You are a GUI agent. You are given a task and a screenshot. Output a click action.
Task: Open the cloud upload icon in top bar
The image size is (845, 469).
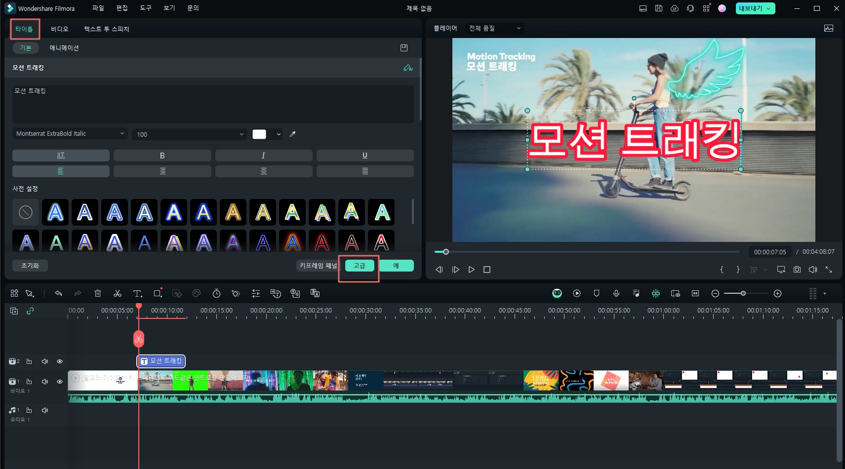(675, 8)
